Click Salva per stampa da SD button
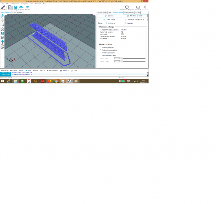 (x=135, y=19)
